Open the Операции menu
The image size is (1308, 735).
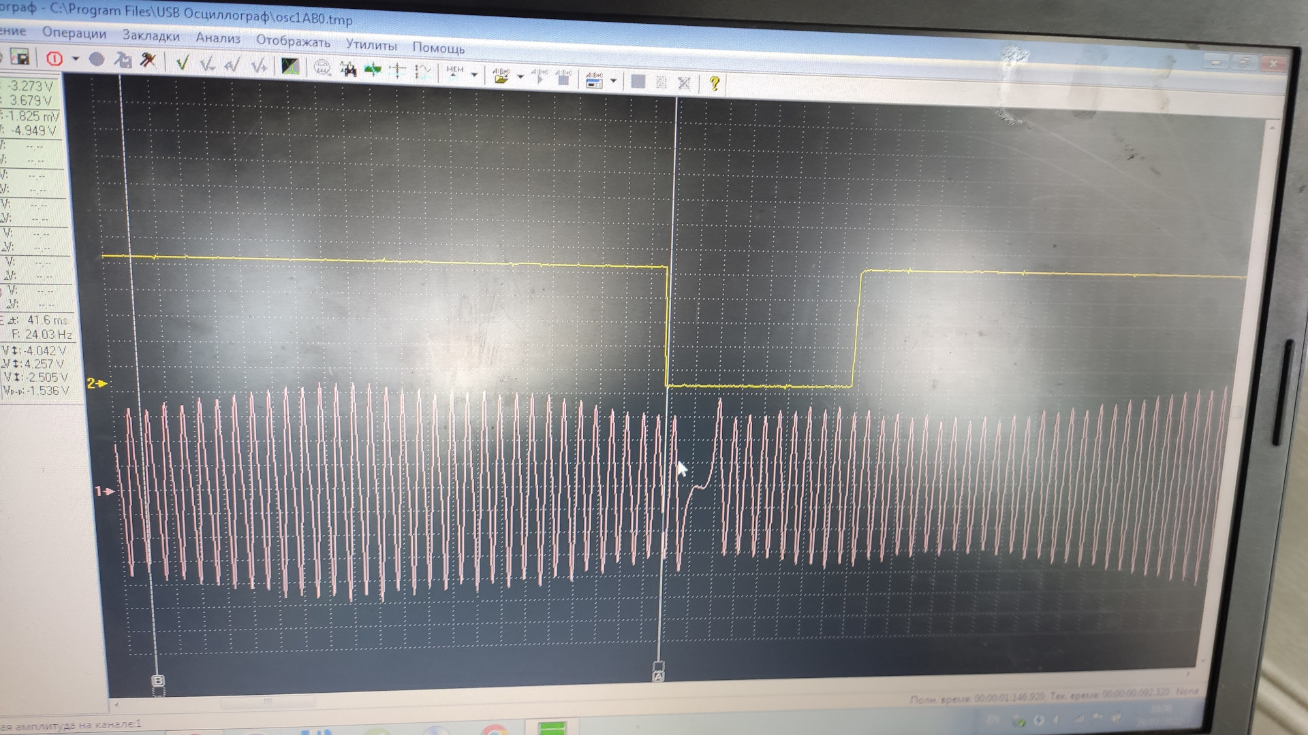pos(74,33)
